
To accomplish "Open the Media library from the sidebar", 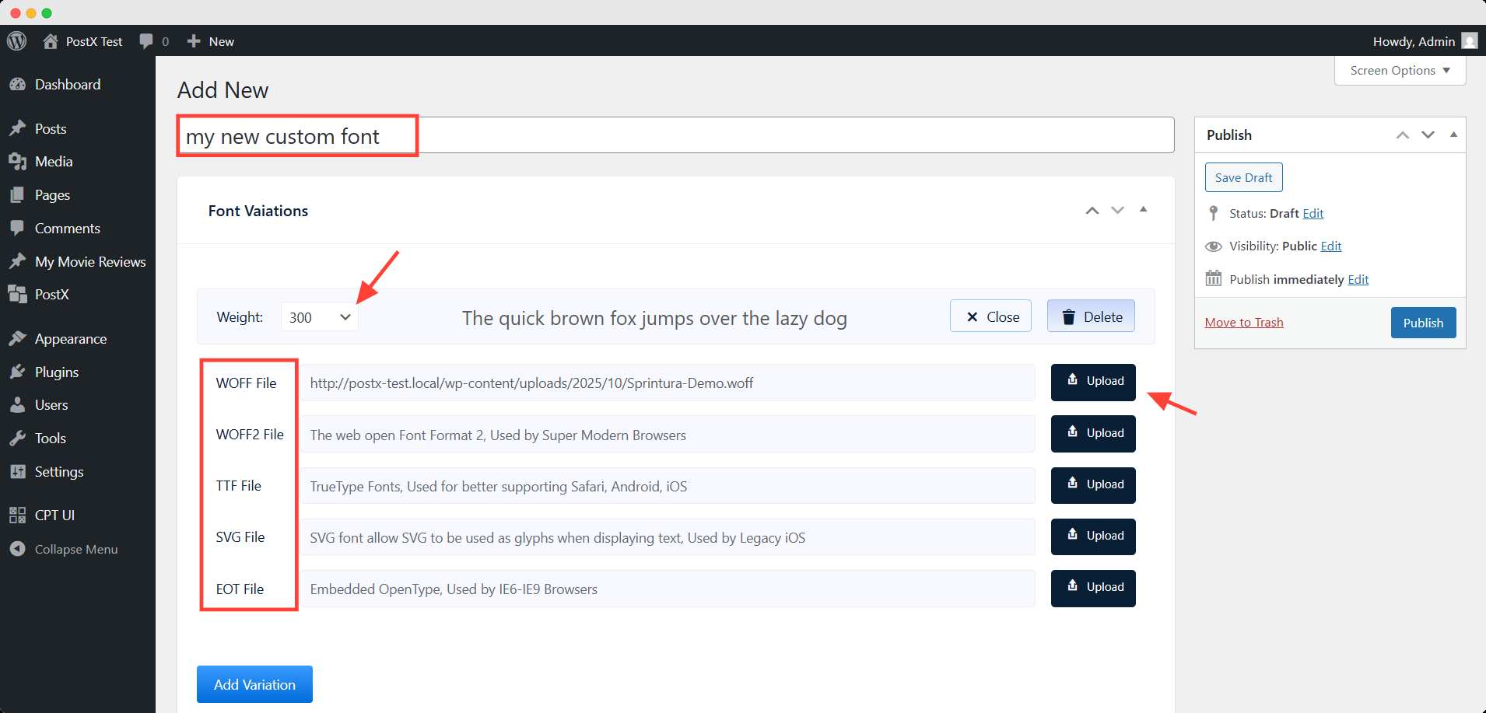I will pyautogui.click(x=19, y=162).
